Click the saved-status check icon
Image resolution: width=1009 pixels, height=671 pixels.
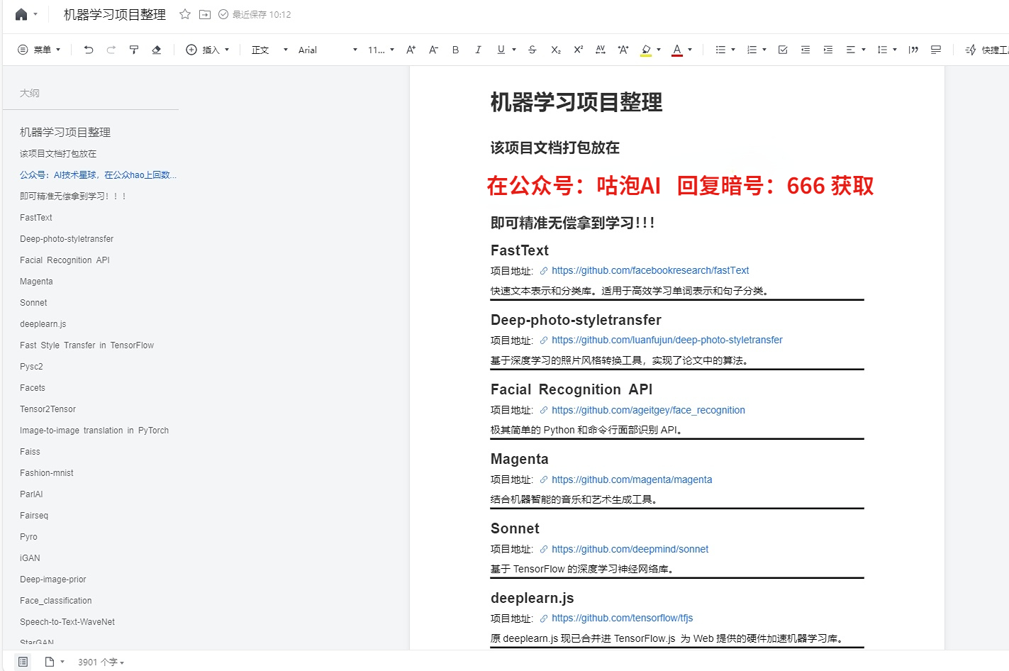tap(223, 14)
